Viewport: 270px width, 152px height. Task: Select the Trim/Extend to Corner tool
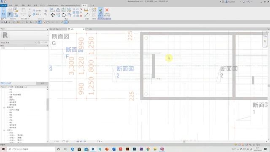click(69, 15)
